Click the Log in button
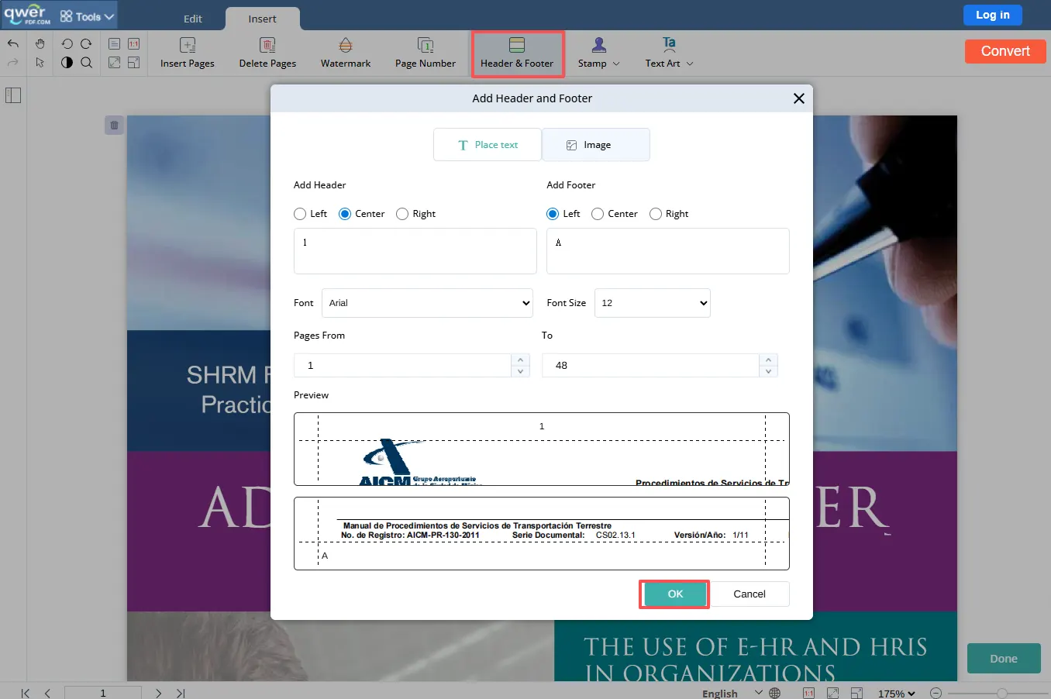 point(993,15)
